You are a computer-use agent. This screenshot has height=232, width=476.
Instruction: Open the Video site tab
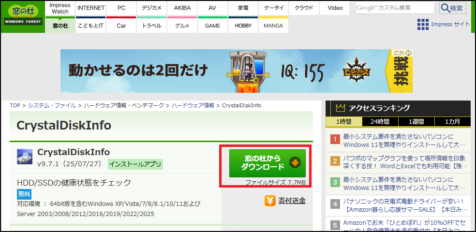click(x=335, y=8)
